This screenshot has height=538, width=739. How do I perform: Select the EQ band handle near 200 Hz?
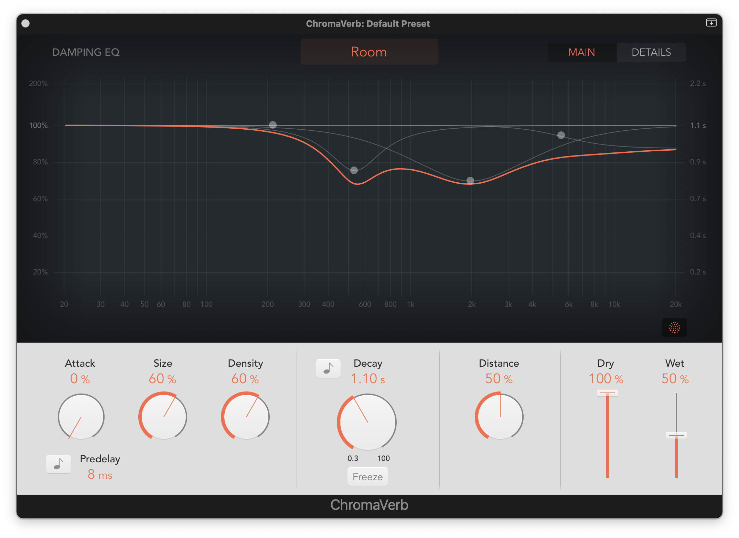click(273, 125)
